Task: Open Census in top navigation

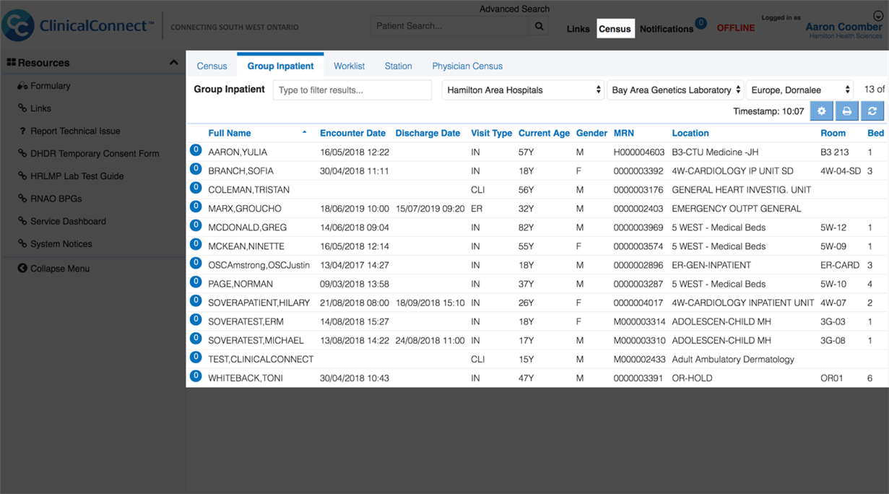Action: pos(615,29)
